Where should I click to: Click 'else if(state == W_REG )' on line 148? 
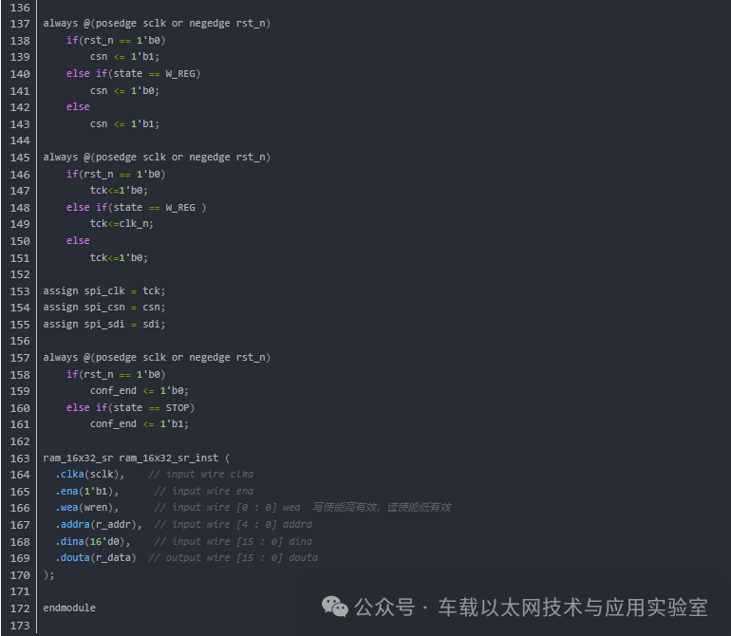pyautogui.click(x=136, y=208)
